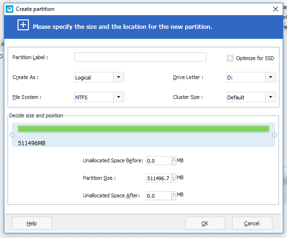Click the Cancel button

[252, 223]
